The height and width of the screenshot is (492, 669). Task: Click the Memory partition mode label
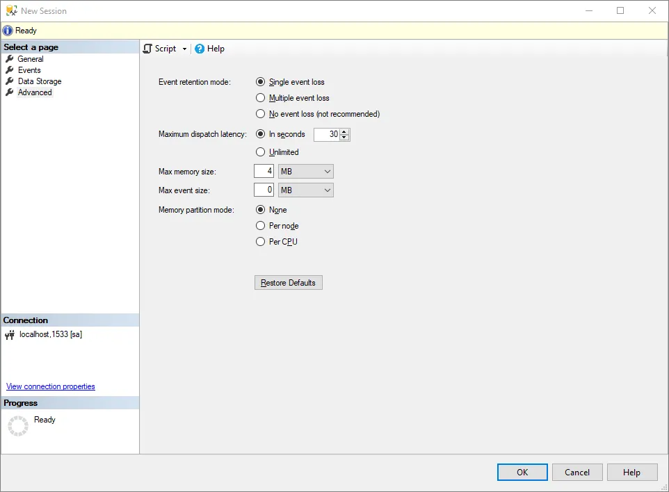pyautogui.click(x=196, y=210)
